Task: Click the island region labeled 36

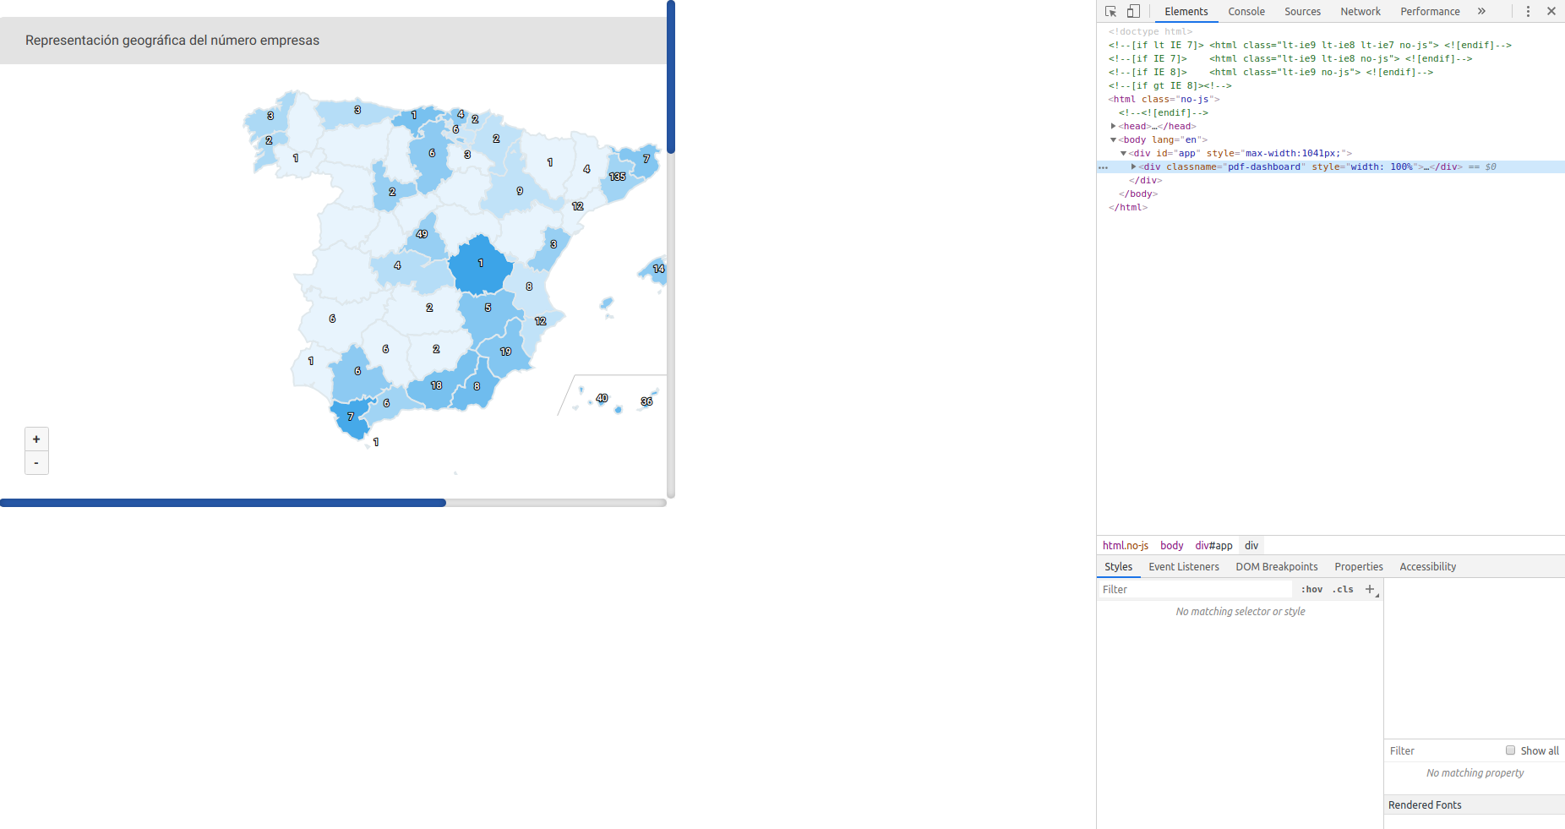Action: (646, 401)
